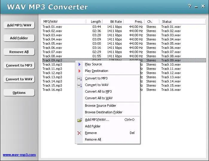Minimize the WAV MP3 Converter window
The width and height of the screenshot is (209, 161).
196,7
